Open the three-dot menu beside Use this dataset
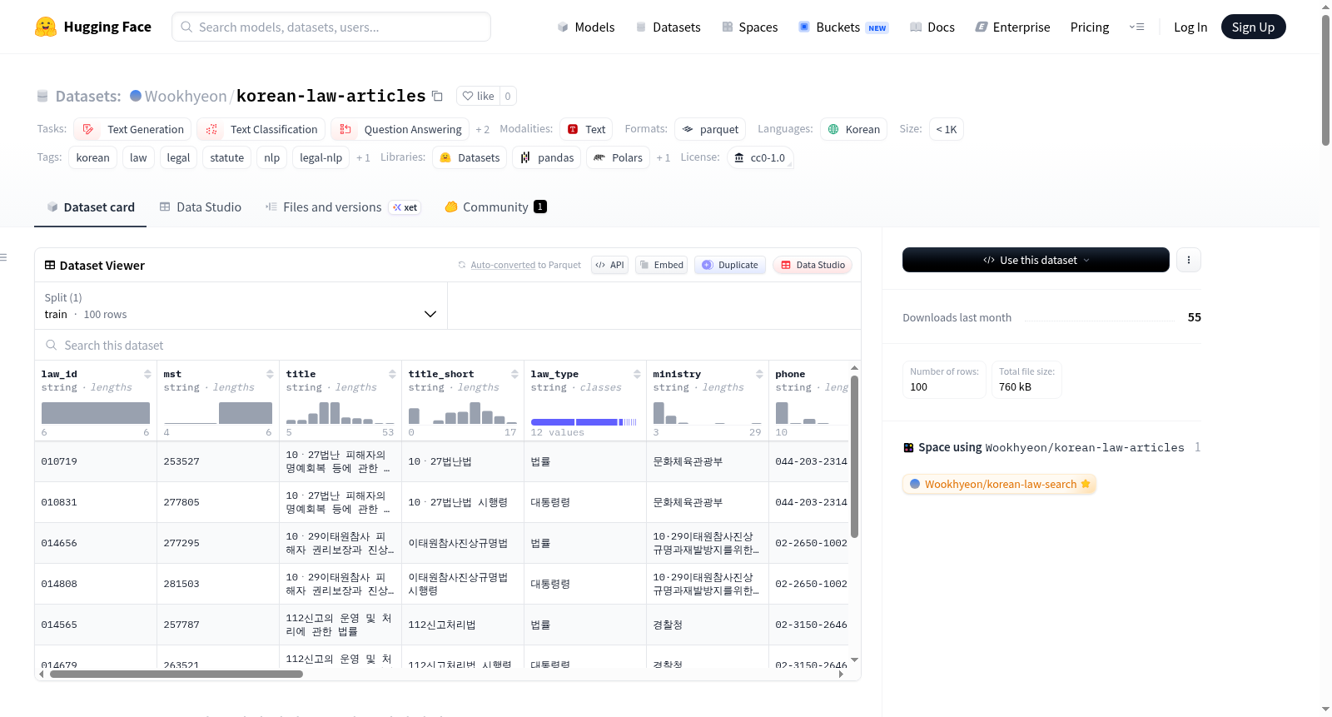The width and height of the screenshot is (1332, 717). point(1188,260)
